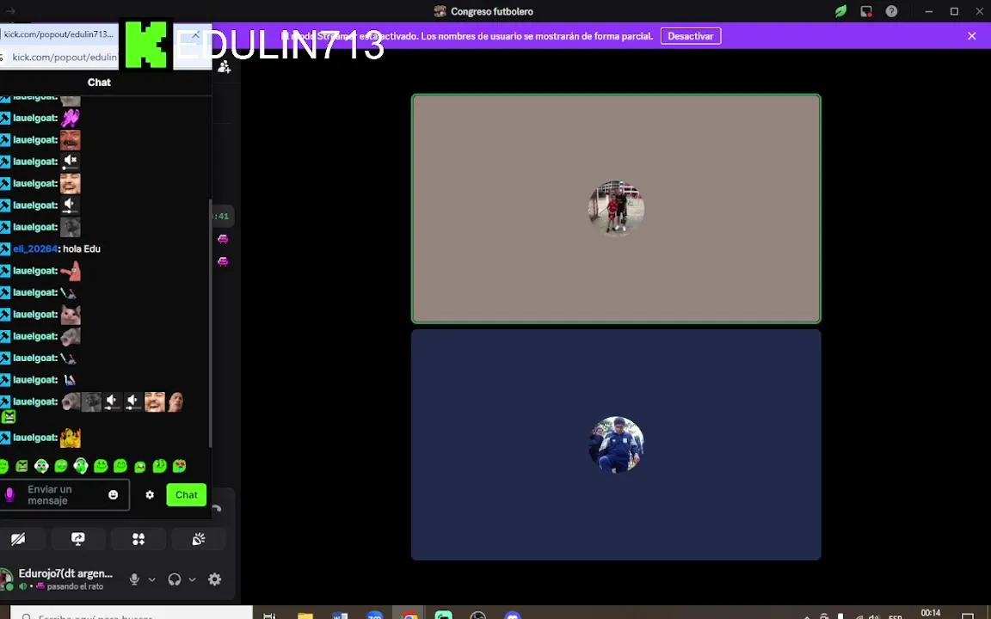Screen dimensions: 991x619
Task: Open the taskbar clock showing 00:14
Action: [x=930, y=613]
